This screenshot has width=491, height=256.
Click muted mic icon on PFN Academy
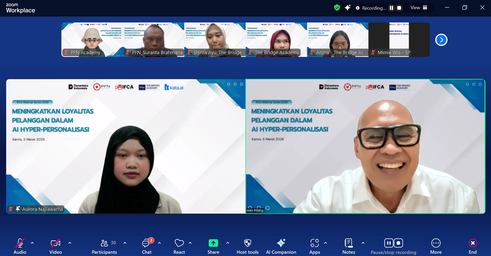point(66,52)
